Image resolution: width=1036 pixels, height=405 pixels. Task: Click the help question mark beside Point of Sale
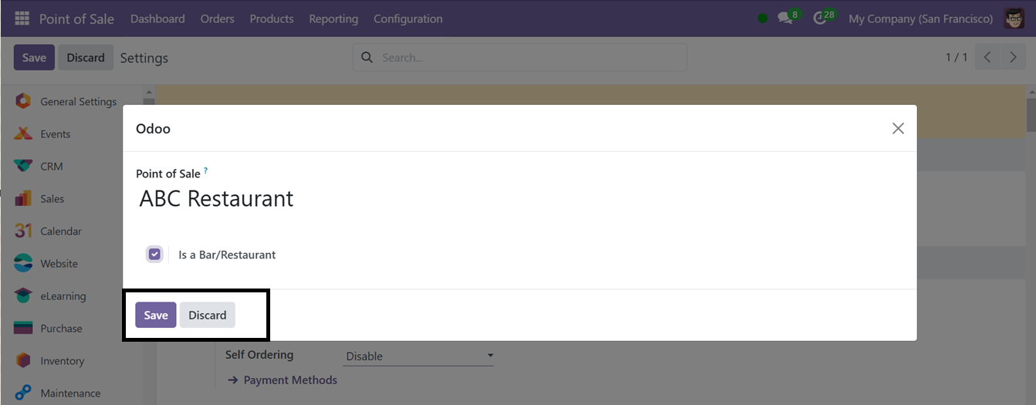point(205,170)
